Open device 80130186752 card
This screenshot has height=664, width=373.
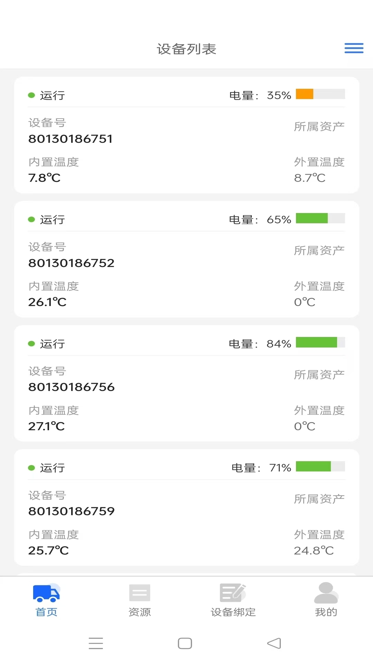click(x=186, y=259)
